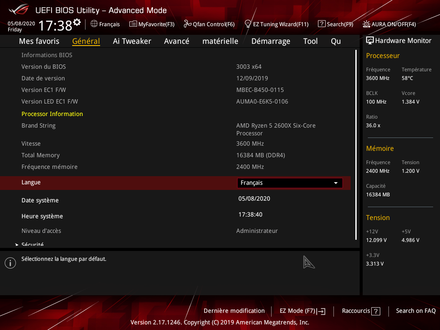Click the Langue dropdown arrow
The image size is (440, 330).
point(336,183)
